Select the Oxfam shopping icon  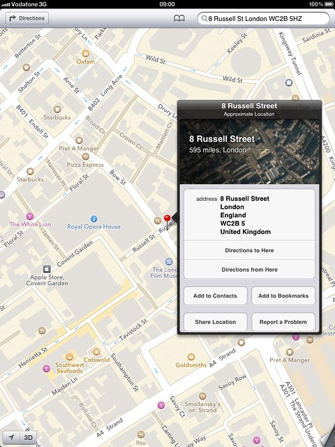tap(85, 53)
